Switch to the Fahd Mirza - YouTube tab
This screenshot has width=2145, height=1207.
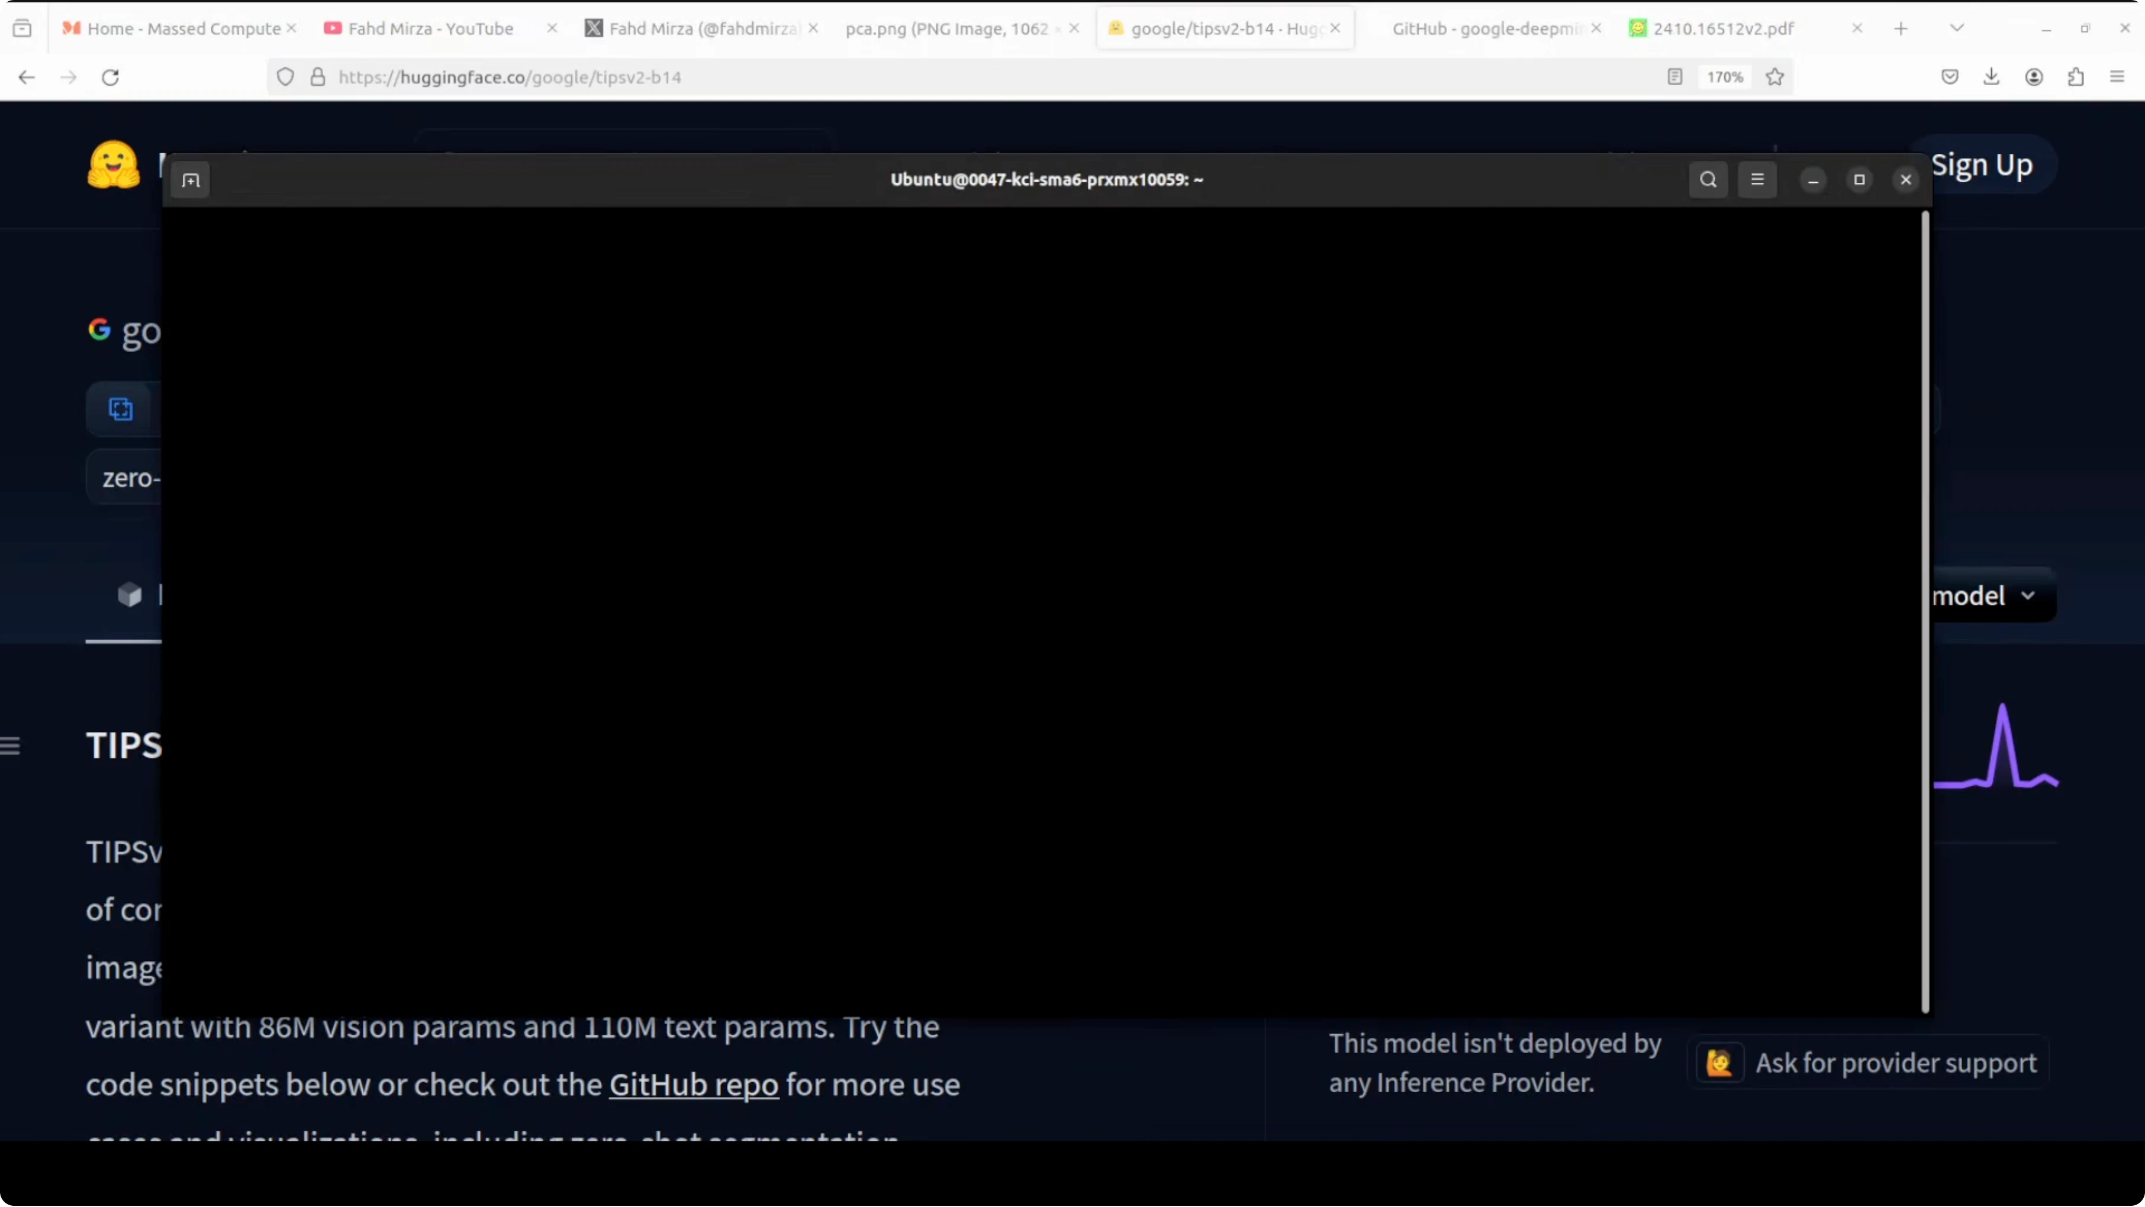point(430,28)
